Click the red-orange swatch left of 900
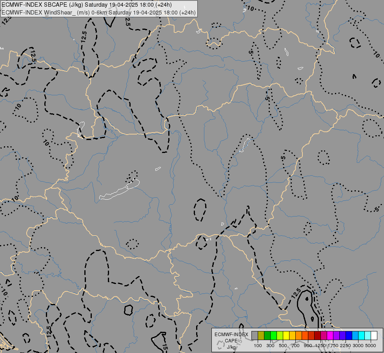This screenshot has width=384, height=353. click(305, 336)
